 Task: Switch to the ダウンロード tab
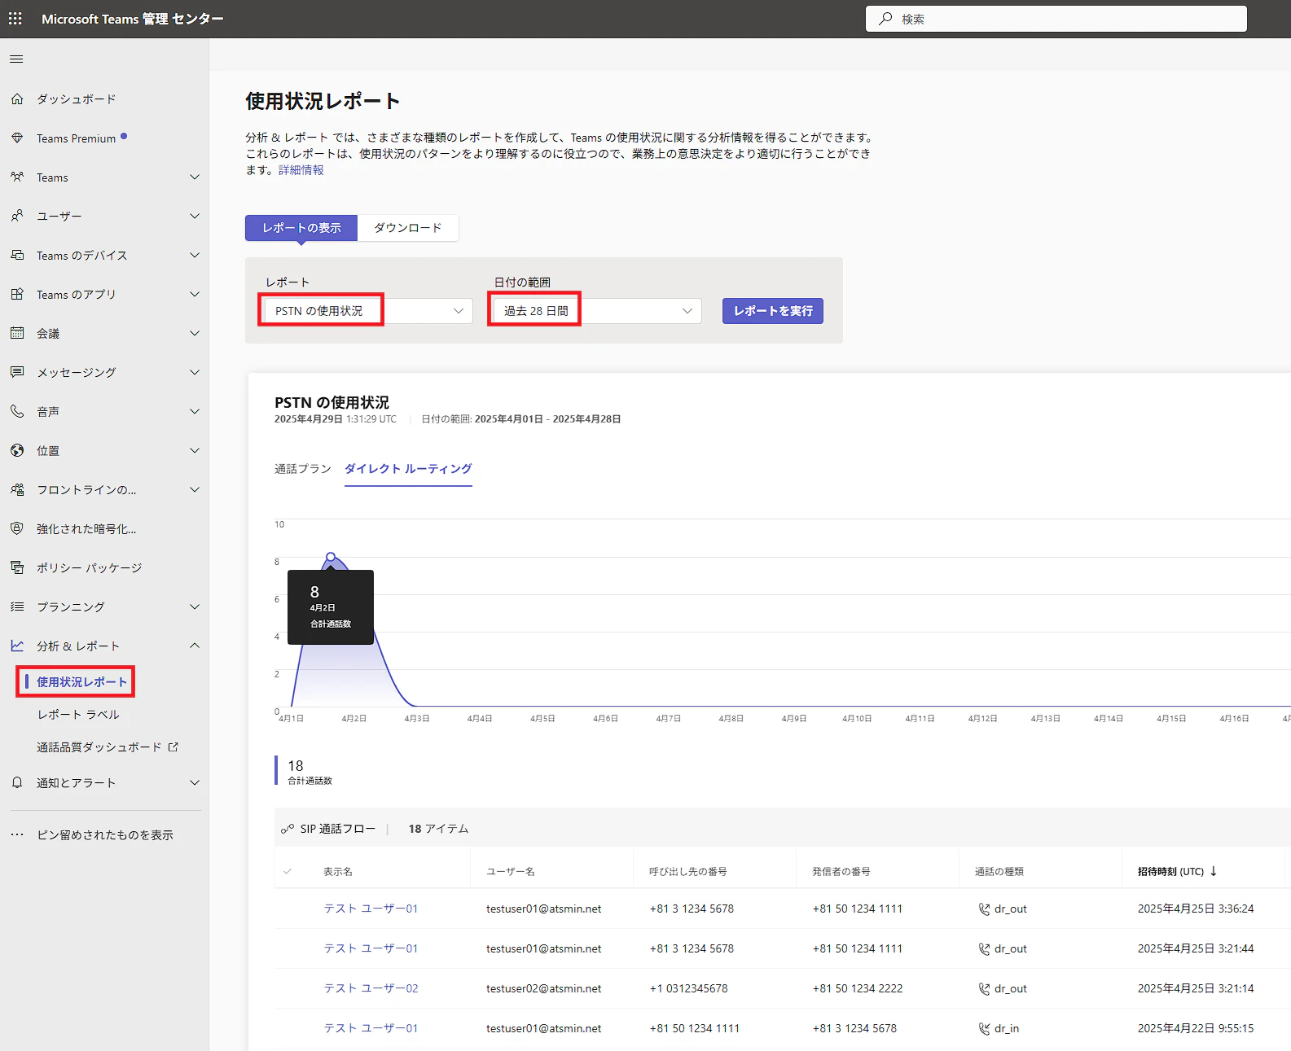[408, 228]
